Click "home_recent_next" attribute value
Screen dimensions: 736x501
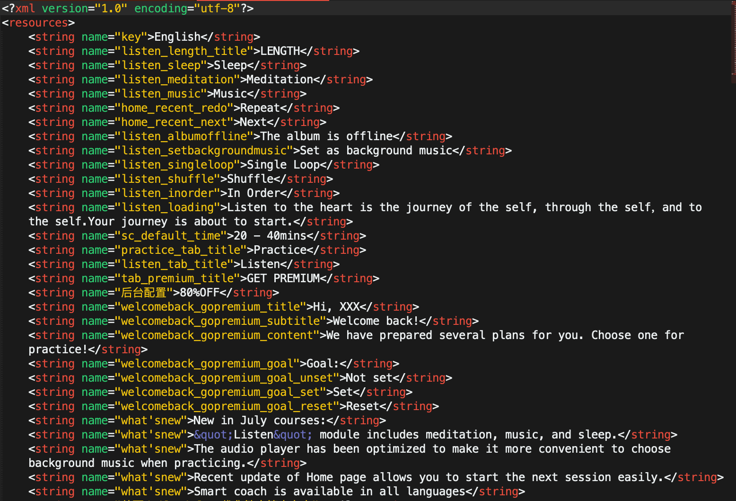coord(174,122)
